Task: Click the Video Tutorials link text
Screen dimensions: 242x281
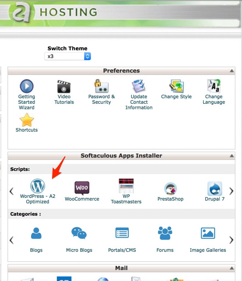Action: [x=64, y=99]
